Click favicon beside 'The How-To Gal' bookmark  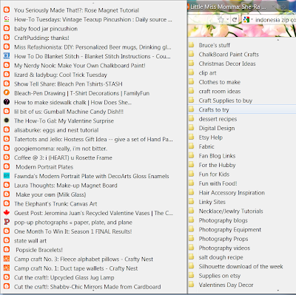[x=7, y=121]
